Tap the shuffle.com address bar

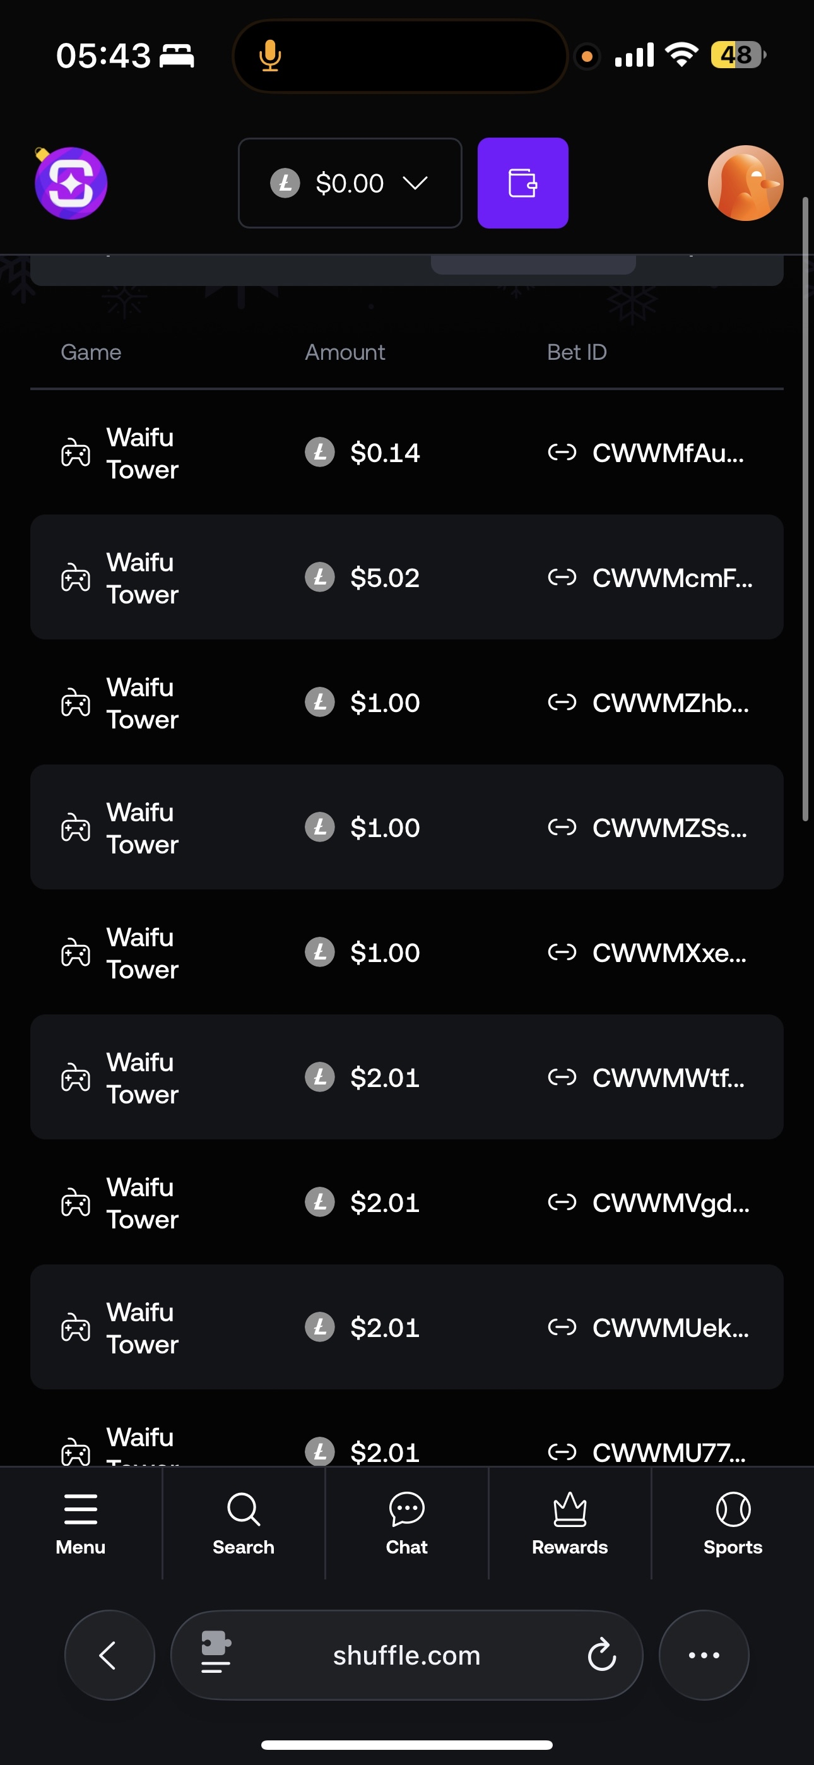(x=406, y=1655)
